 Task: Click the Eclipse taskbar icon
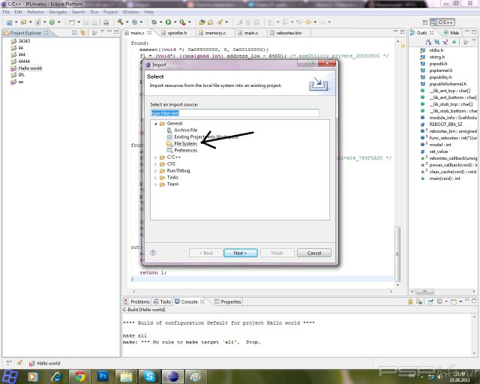(172, 376)
